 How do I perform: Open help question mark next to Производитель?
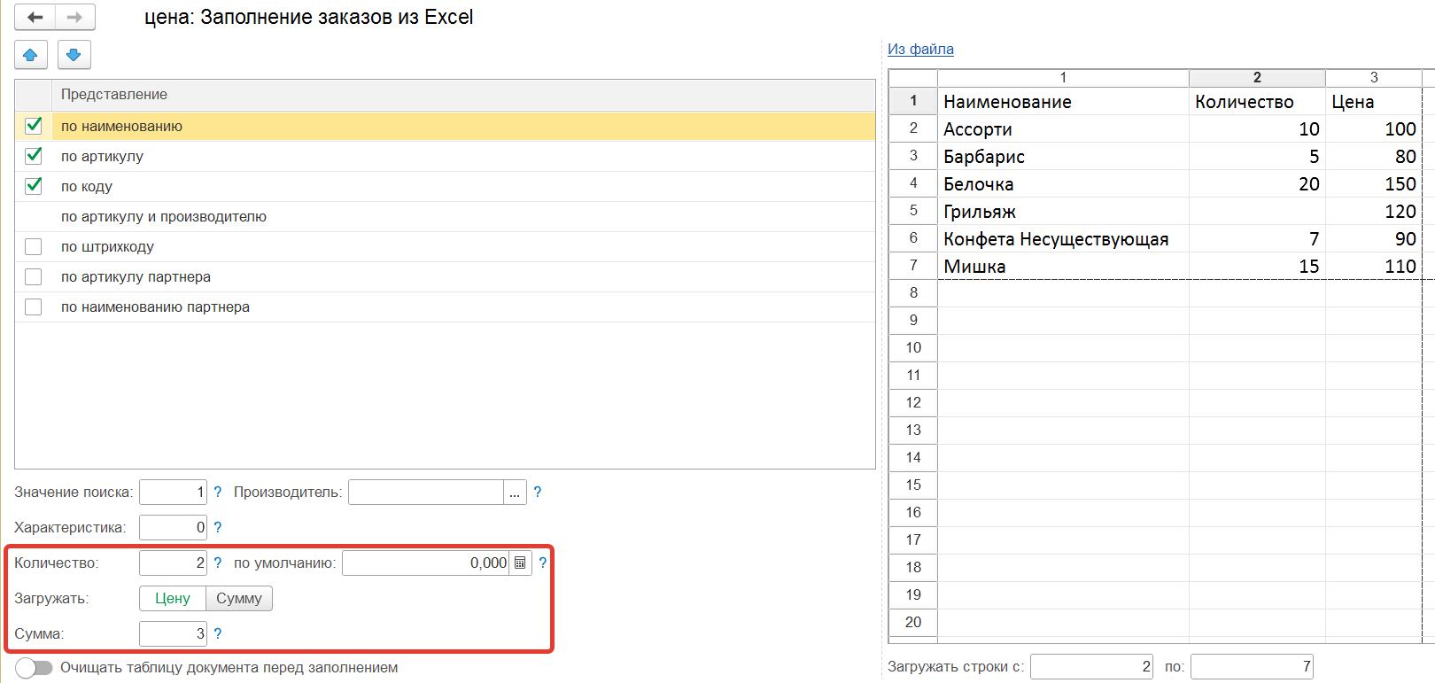point(537,492)
